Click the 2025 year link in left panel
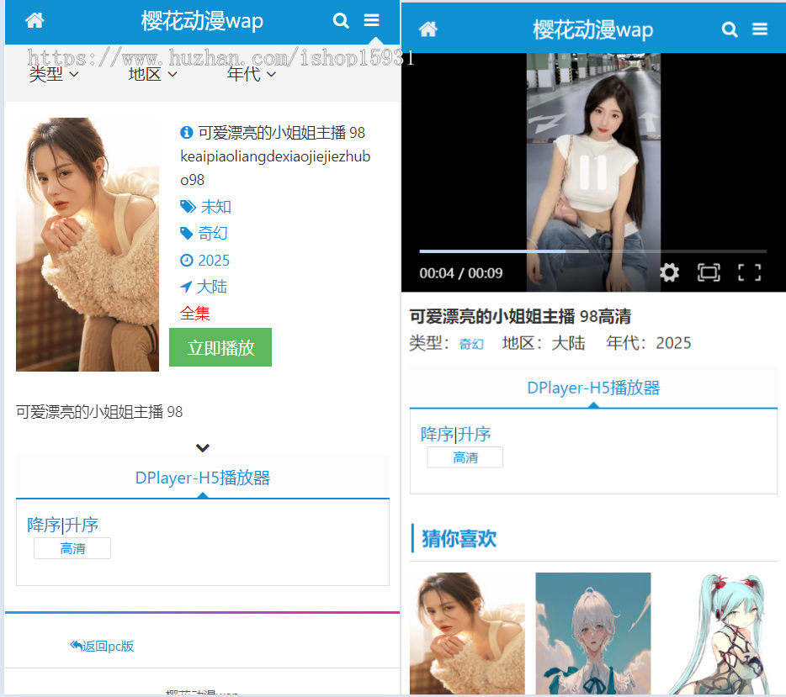This screenshot has width=786, height=697. (x=214, y=261)
